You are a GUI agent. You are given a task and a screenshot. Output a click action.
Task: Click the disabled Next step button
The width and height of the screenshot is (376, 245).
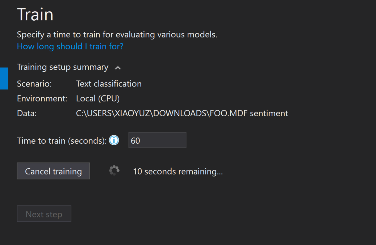(44, 214)
